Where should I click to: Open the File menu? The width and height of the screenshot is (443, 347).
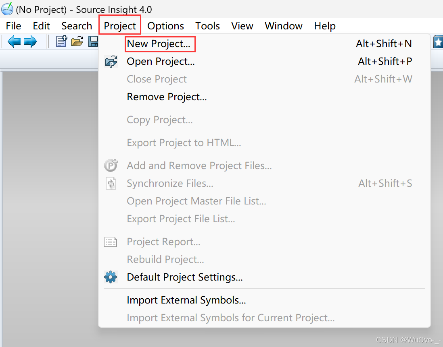coord(13,26)
